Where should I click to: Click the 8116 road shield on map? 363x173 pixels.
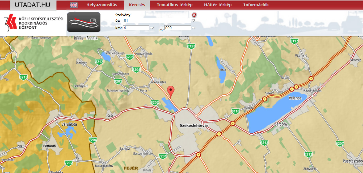point(235,111)
